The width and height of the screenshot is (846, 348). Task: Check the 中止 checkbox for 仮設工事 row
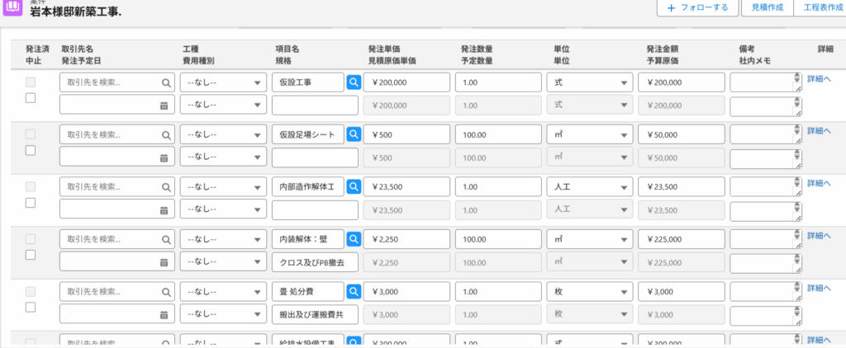(31, 98)
